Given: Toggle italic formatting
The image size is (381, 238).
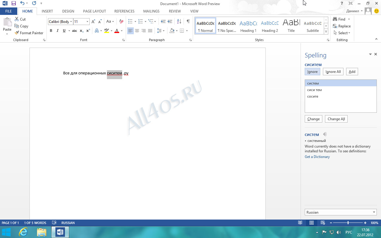Looking at the screenshot, I should pyautogui.click(x=57, y=31).
